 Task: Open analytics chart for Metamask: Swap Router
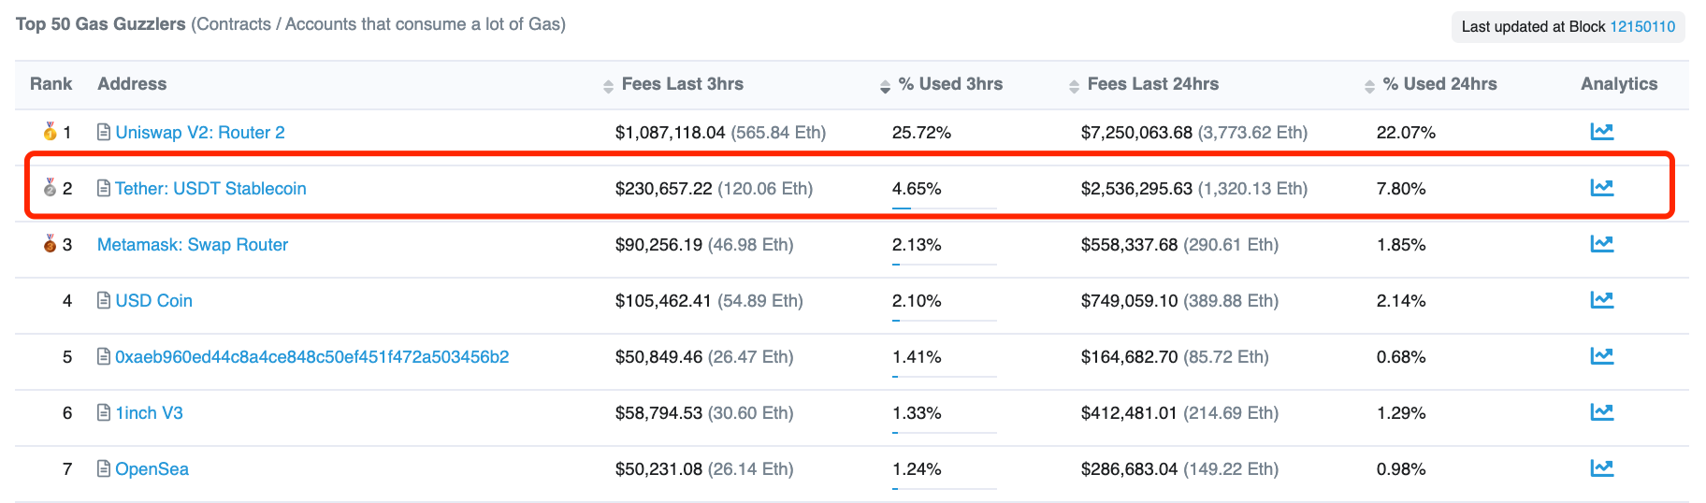[x=1601, y=244]
